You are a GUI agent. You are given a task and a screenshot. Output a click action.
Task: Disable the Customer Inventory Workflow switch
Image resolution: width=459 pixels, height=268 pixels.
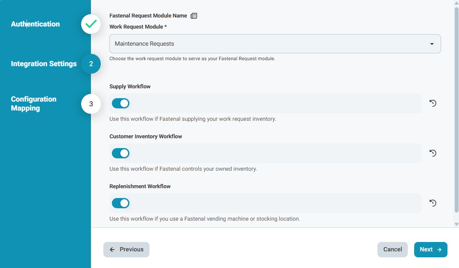pos(120,153)
